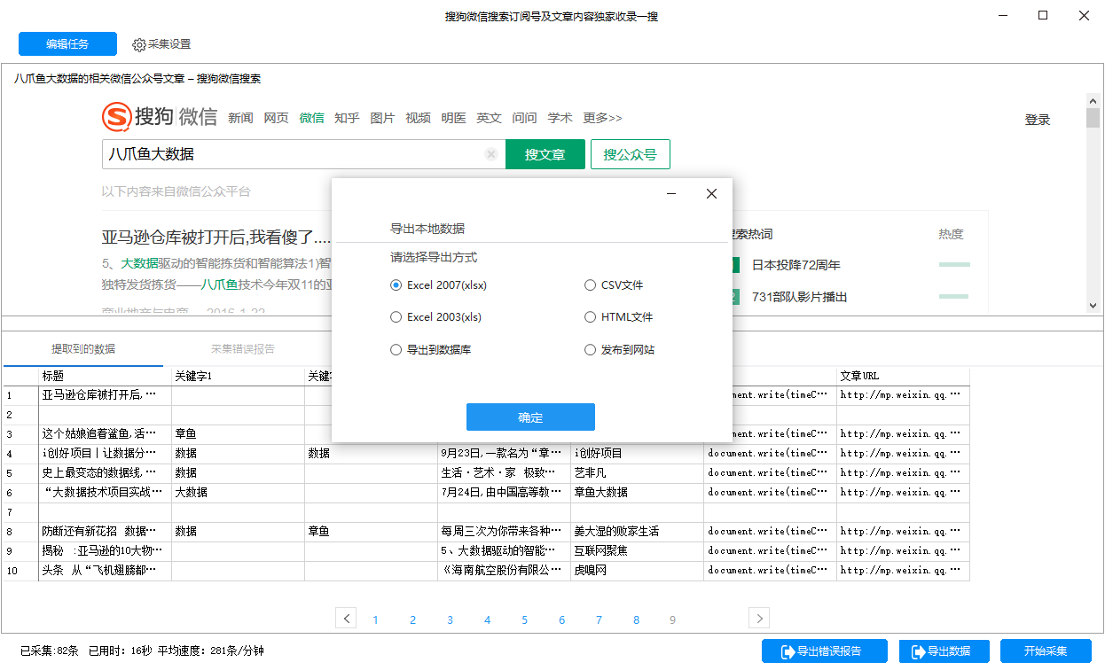
Task: Open the 知乎 search tab
Action: coord(347,118)
